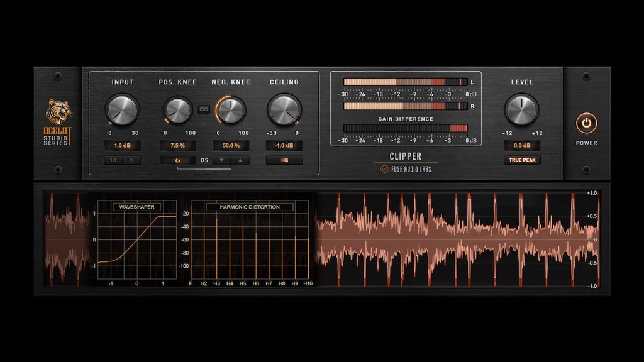Click the OS oversampling label
644x362 pixels.
coord(204,160)
